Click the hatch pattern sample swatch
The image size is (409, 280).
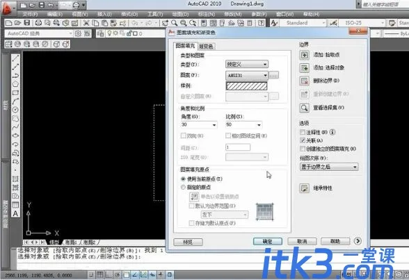point(247,86)
